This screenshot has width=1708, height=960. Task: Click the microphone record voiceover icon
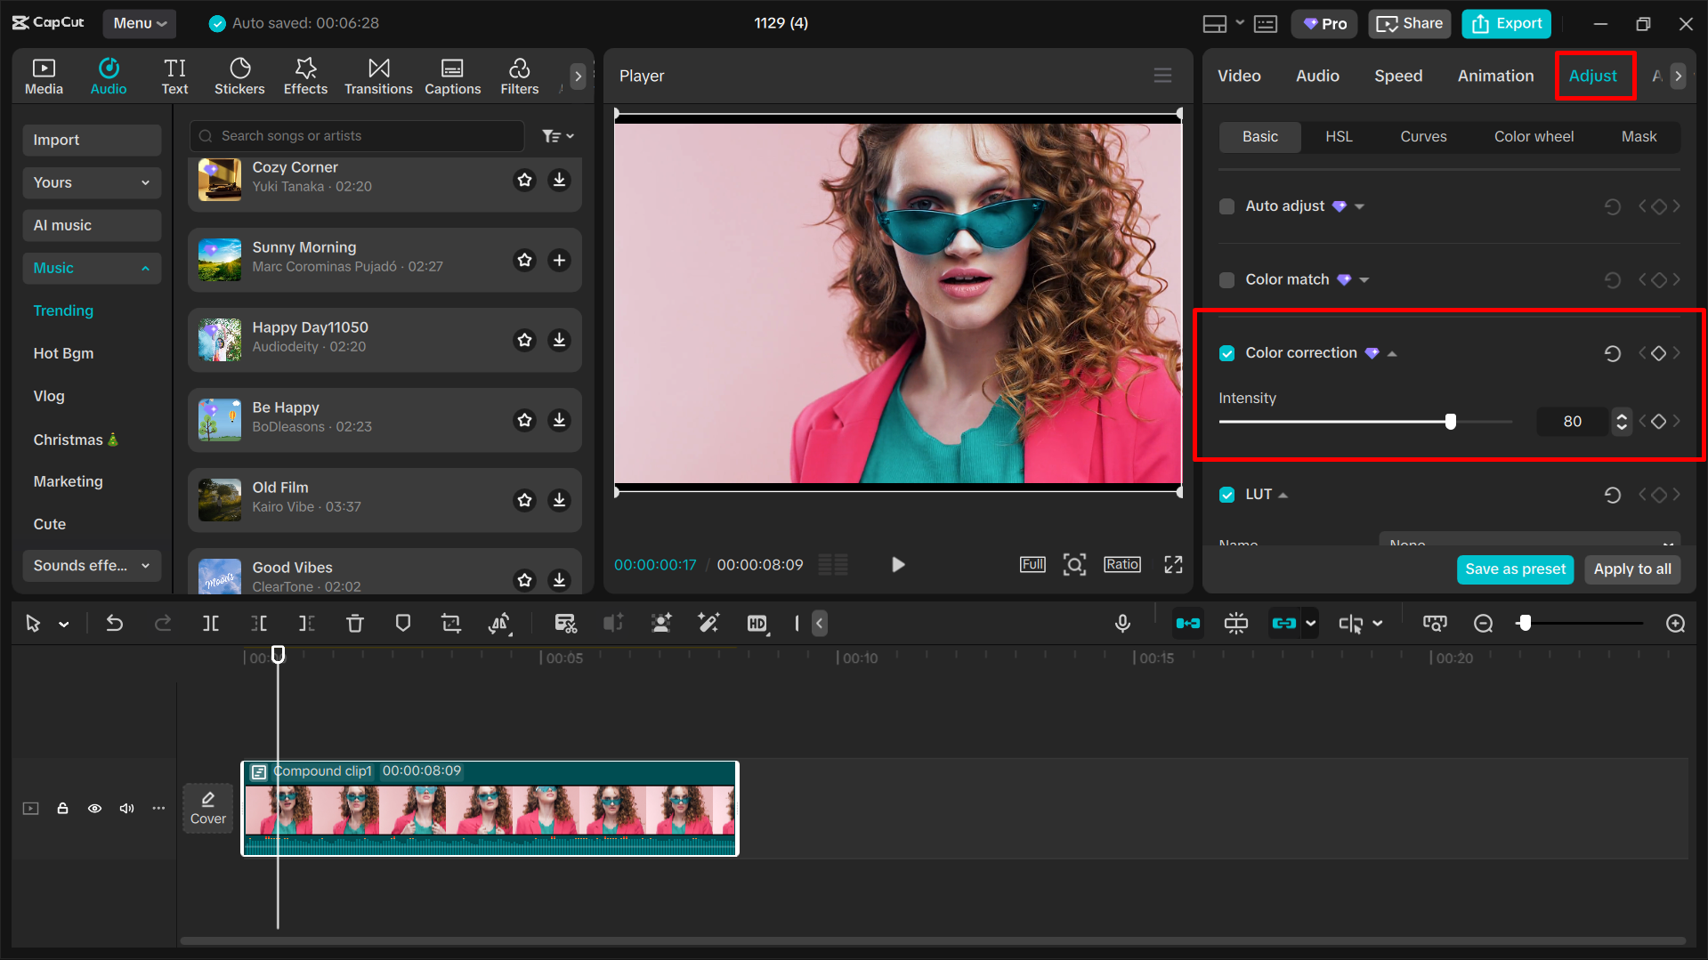pyautogui.click(x=1122, y=624)
